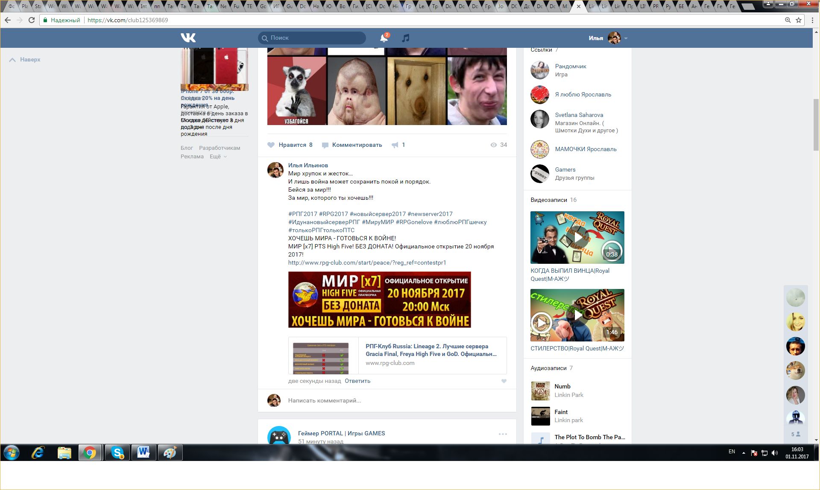Like the post via the Нравится heart
The height and width of the screenshot is (490, 820).
271,145
